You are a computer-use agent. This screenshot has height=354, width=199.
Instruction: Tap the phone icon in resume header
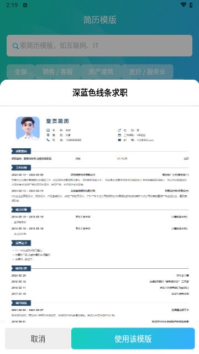[x=48, y=140]
